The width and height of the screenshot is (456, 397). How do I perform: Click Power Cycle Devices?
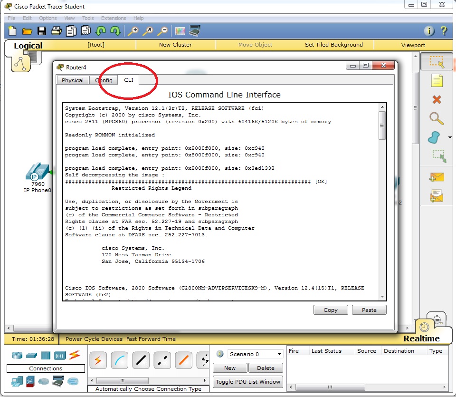click(x=94, y=339)
